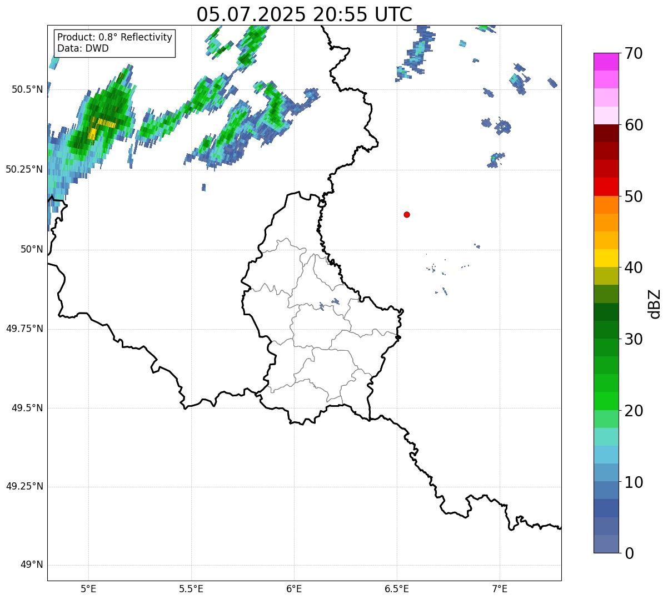Click the 6.5°E longitude label
This screenshot has width=668, height=600.
397,588
